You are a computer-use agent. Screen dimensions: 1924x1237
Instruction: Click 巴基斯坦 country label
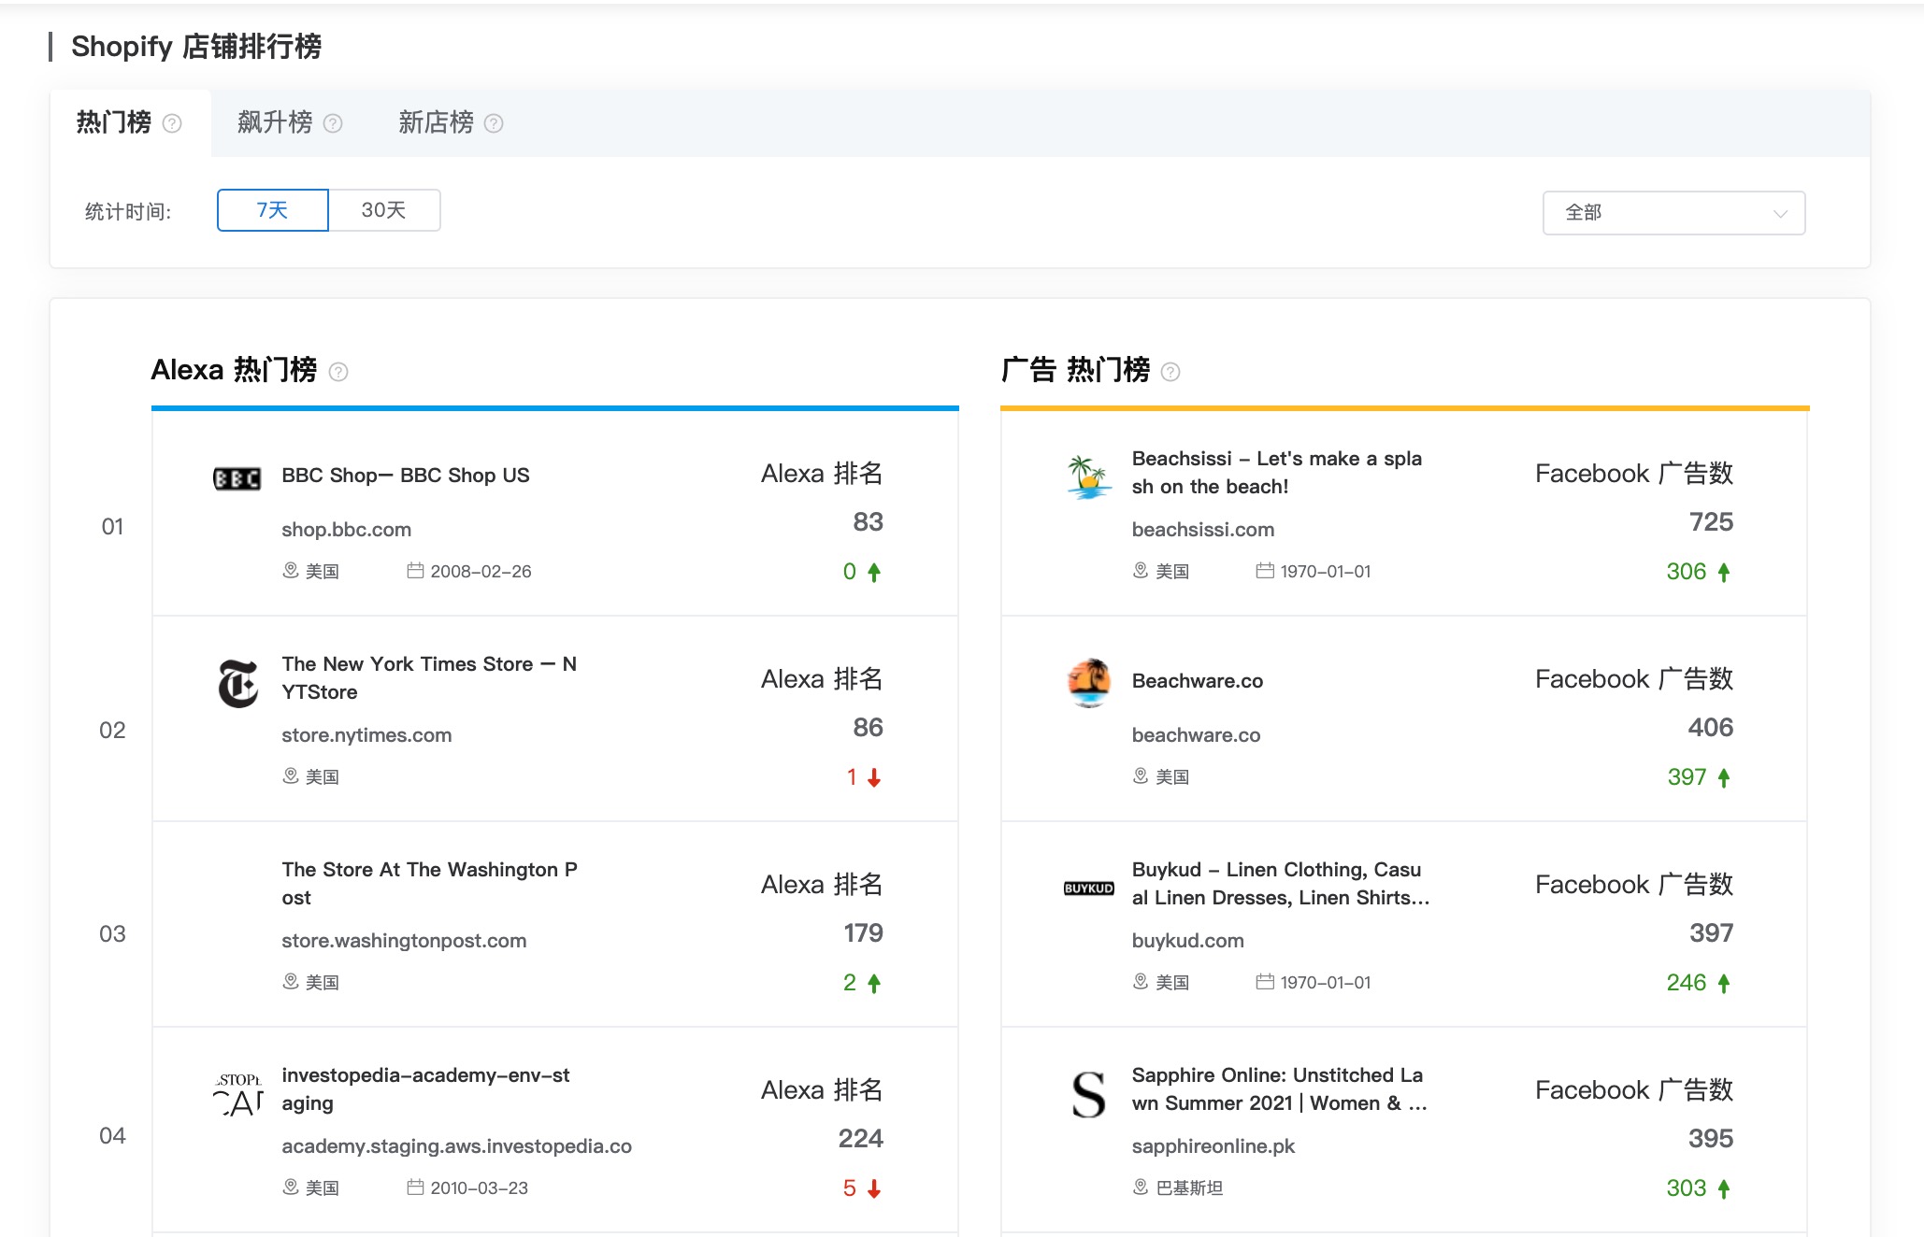1189,1188
